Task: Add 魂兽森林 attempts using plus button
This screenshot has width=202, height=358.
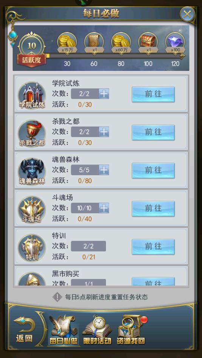Action: [x=104, y=170]
